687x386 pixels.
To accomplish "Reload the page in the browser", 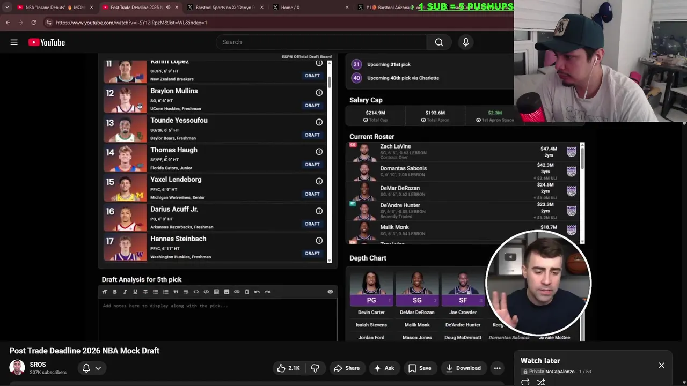I will tap(33, 23).
